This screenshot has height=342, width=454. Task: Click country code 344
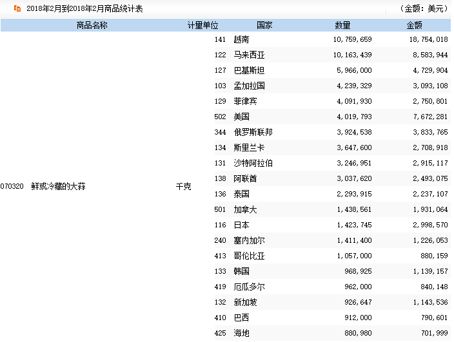(220, 132)
